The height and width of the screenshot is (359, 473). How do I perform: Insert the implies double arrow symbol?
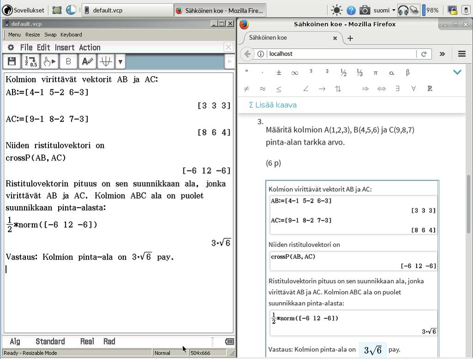click(365, 89)
